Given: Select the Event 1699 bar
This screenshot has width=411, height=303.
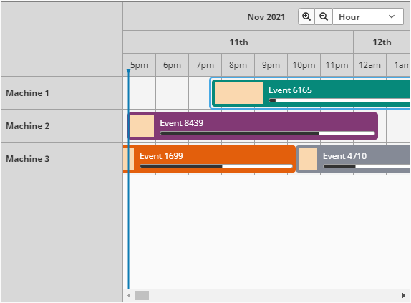Looking at the screenshot, I should tap(209, 159).
